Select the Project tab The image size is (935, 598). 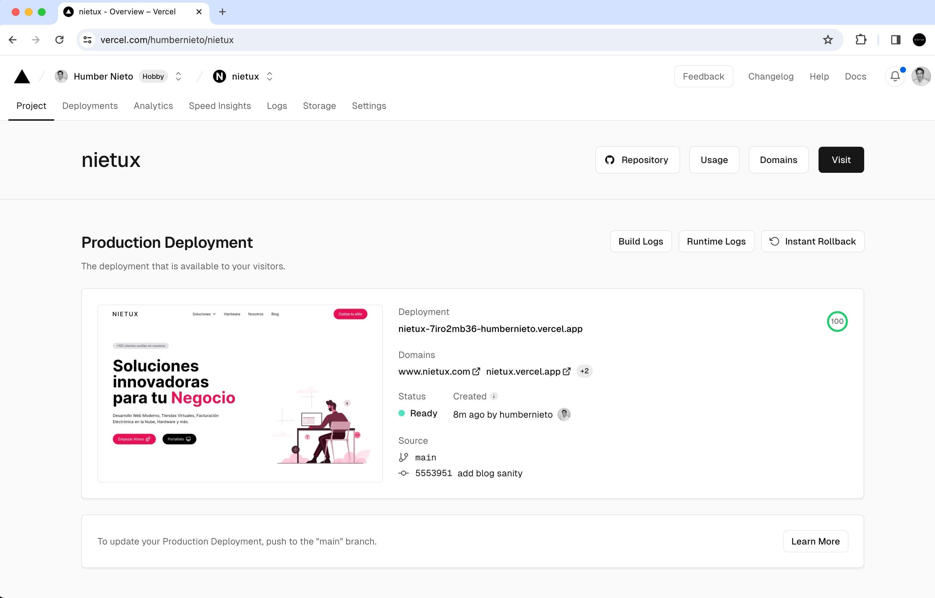[31, 106]
